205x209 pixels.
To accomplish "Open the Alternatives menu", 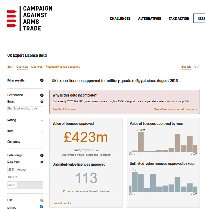I will pos(150,19).
